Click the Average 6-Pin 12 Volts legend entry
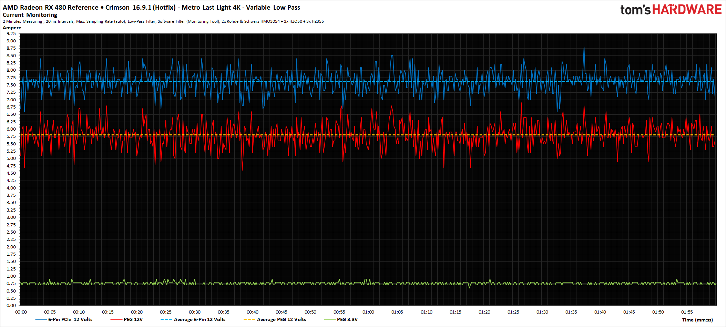Screen dimensions: 726x327 pos(193,319)
